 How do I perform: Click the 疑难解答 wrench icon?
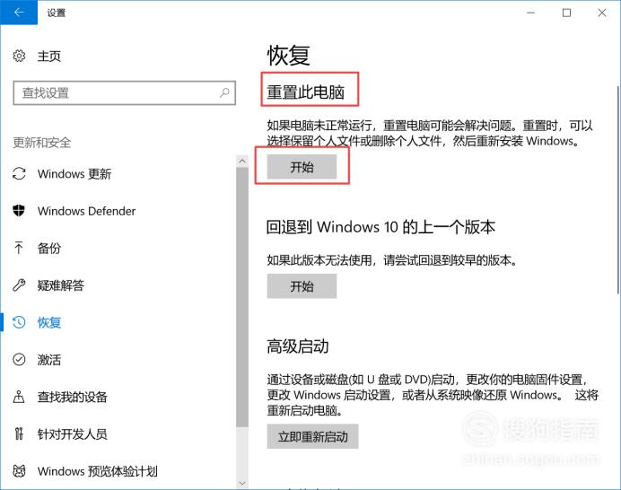click(19, 284)
